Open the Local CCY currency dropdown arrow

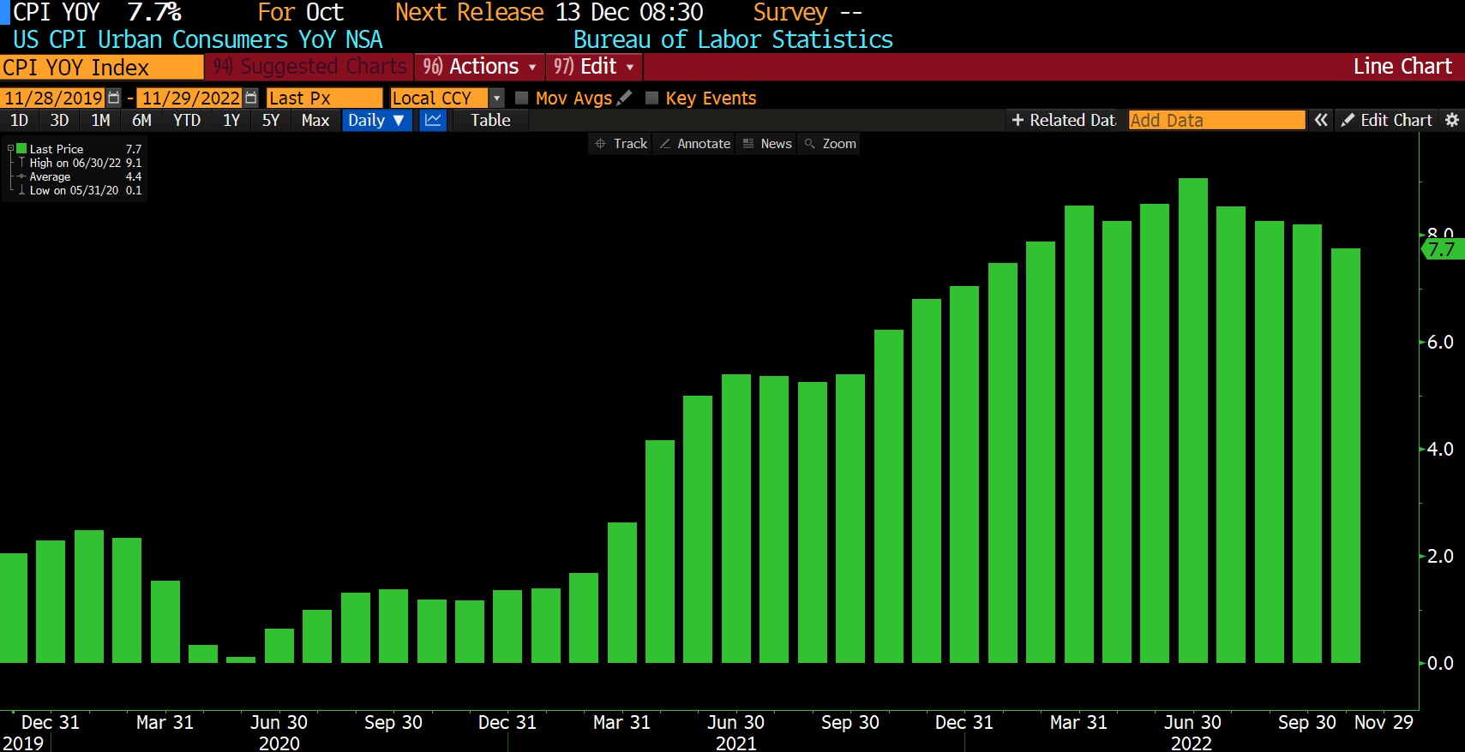coord(496,98)
